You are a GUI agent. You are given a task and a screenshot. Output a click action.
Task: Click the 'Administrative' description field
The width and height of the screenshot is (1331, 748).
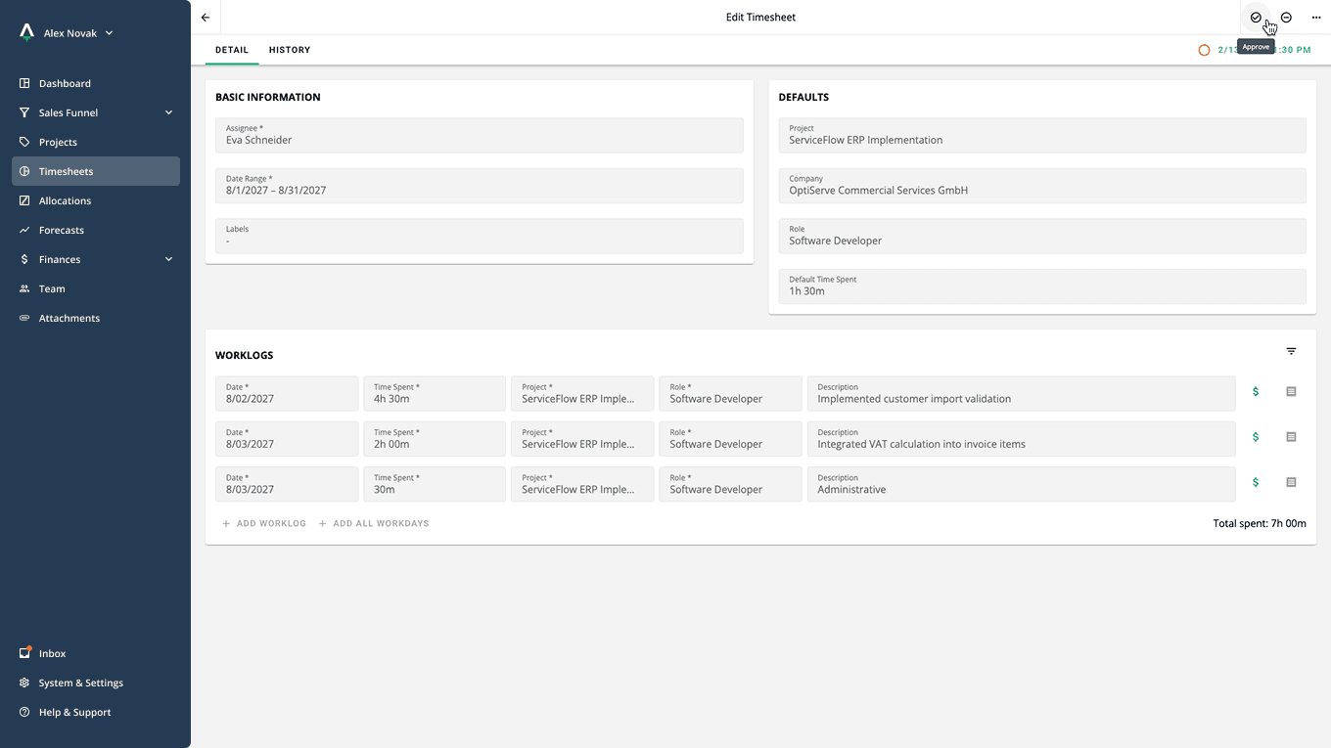click(1021, 484)
